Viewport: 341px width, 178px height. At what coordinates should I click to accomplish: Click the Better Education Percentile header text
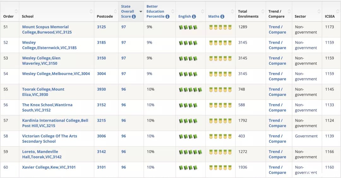pos(155,11)
